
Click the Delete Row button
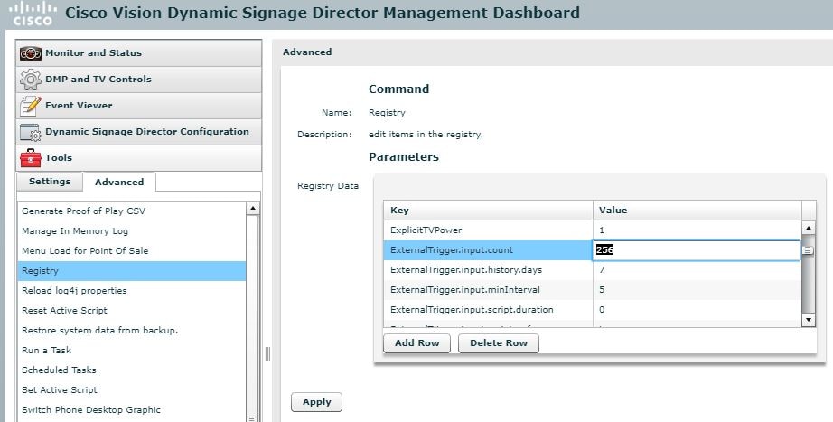pyautogui.click(x=499, y=343)
